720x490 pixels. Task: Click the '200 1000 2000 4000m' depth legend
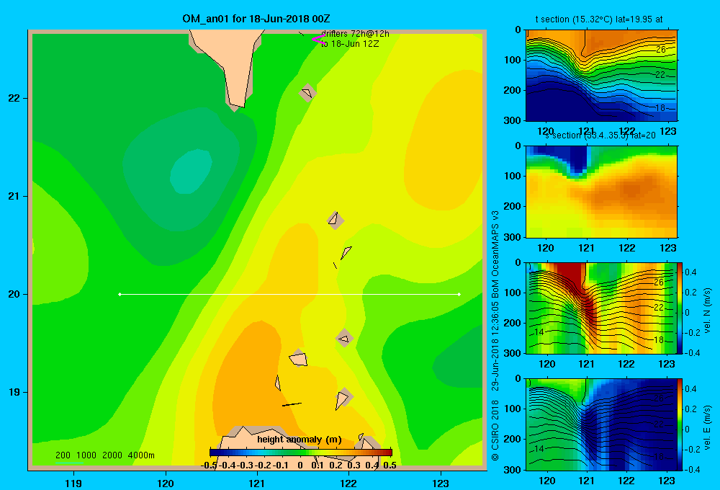pos(104,455)
